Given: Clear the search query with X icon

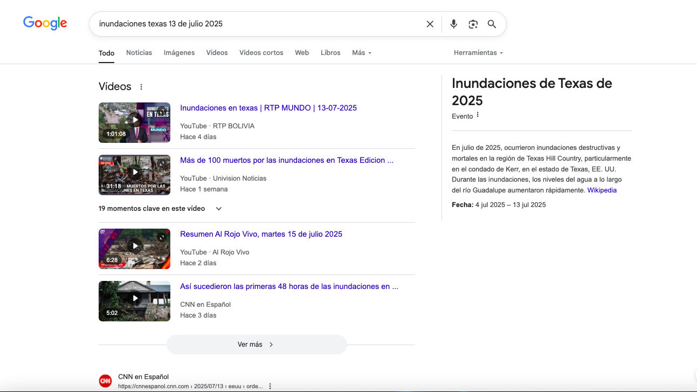Looking at the screenshot, I should click(430, 24).
